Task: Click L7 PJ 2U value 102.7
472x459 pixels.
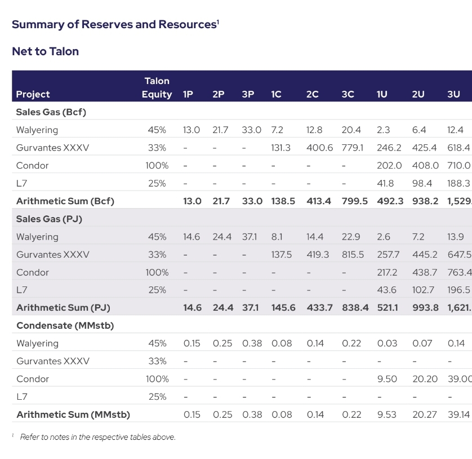Action: [x=423, y=290]
